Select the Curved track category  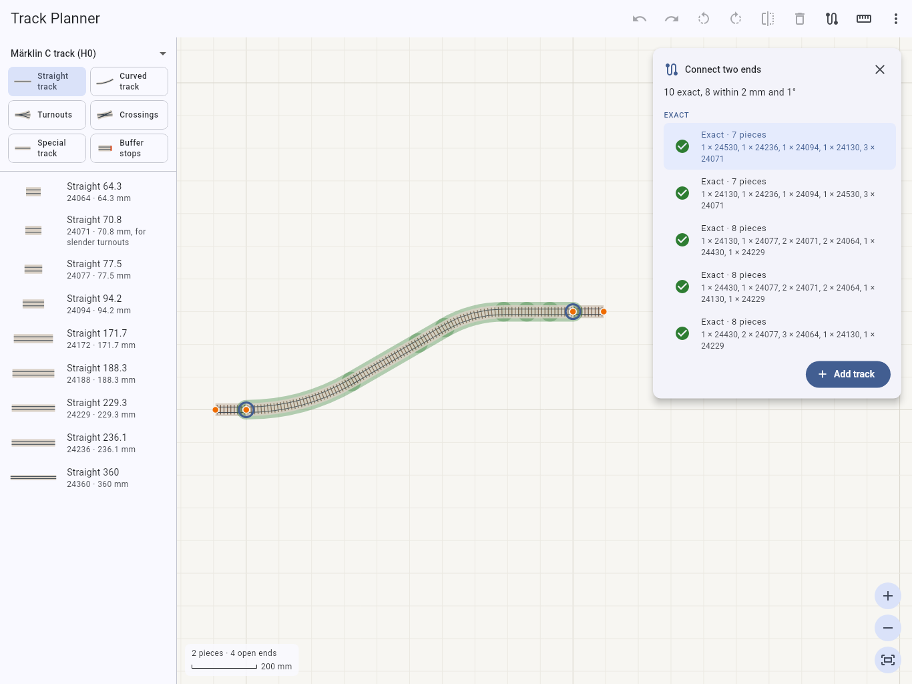(129, 81)
